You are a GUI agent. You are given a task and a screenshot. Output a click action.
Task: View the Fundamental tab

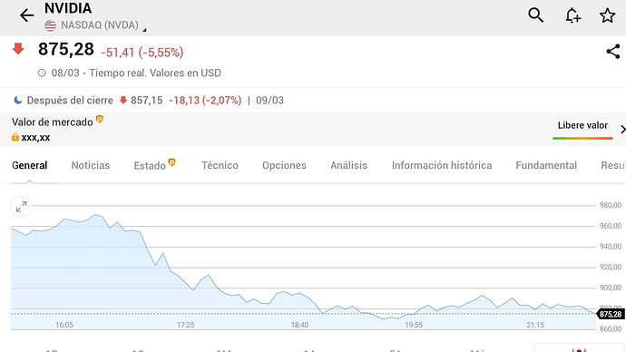pos(546,165)
